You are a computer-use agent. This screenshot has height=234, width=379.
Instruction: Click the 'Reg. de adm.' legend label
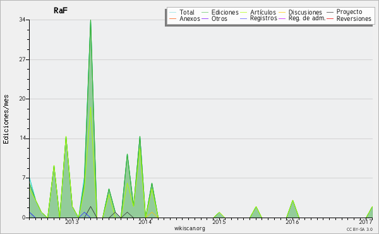click(x=307, y=18)
